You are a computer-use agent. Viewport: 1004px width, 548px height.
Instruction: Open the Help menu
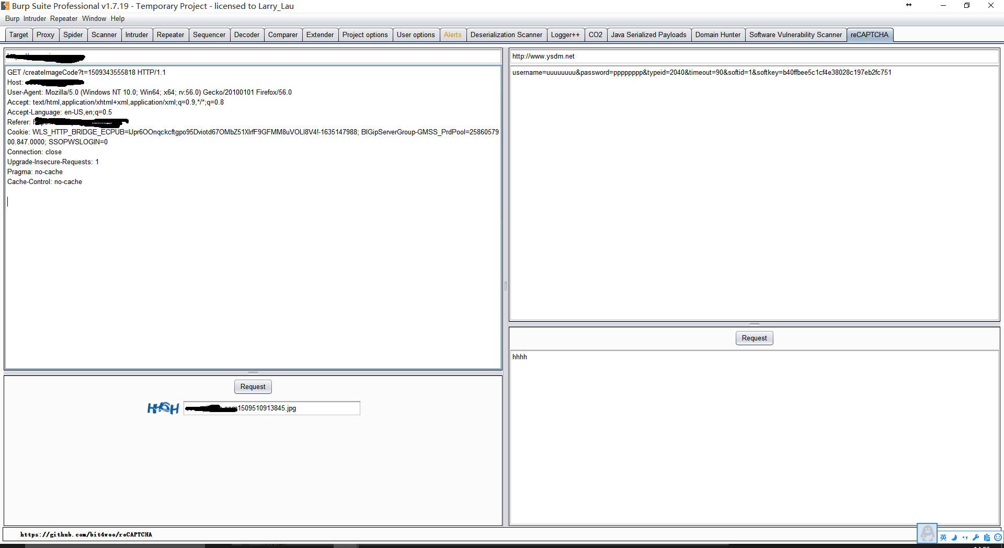(118, 18)
